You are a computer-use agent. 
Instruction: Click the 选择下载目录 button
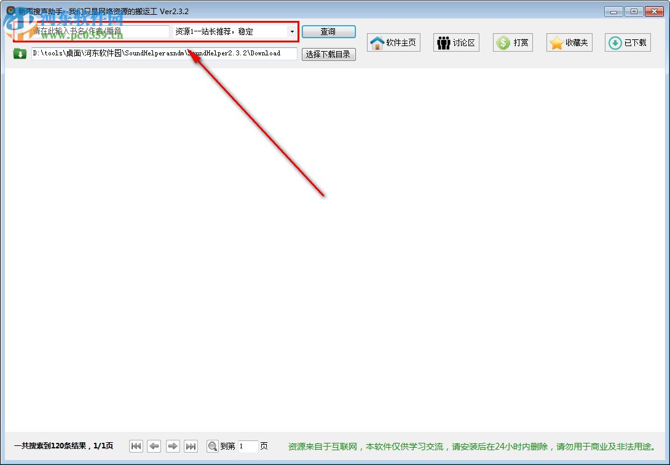pos(328,54)
